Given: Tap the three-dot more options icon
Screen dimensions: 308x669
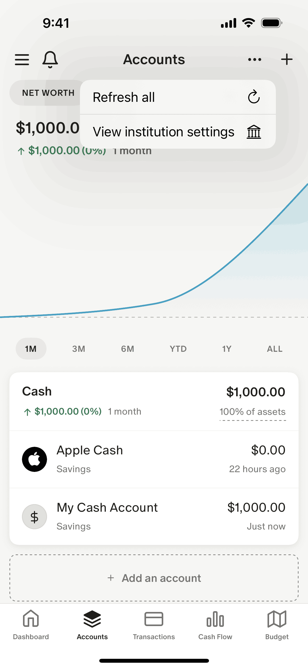Looking at the screenshot, I should click(255, 59).
